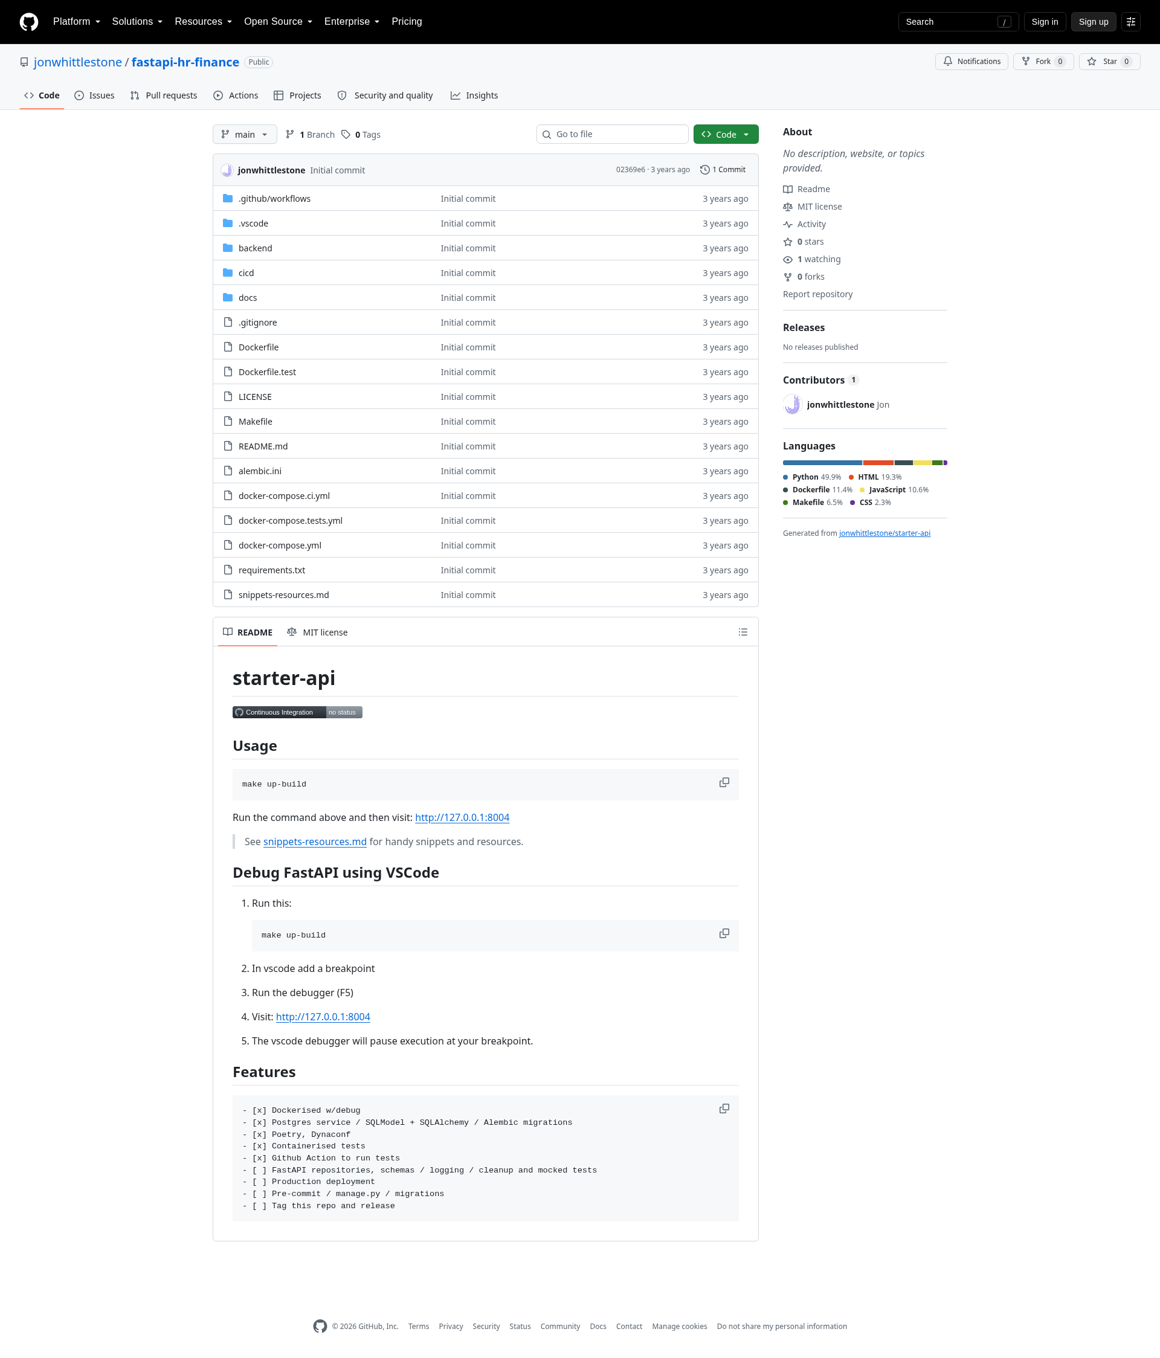Focus the Go to file search field
The height and width of the screenshot is (1358, 1160).
tap(612, 134)
